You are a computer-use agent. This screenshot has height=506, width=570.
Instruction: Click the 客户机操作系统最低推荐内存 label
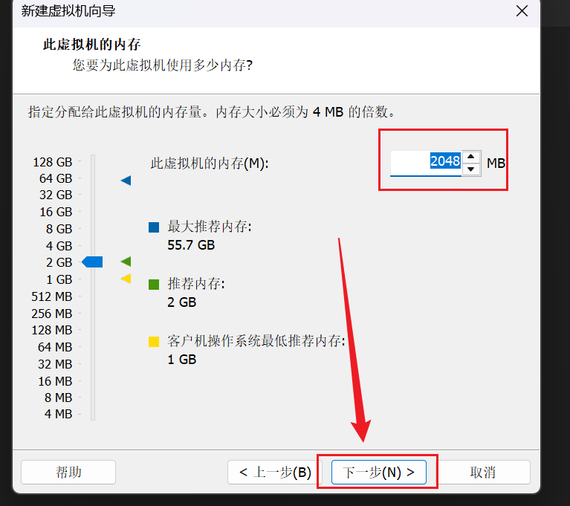(256, 341)
